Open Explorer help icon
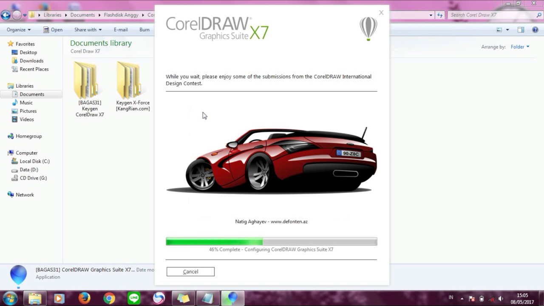Image resolution: width=544 pixels, height=306 pixels. 534,30
